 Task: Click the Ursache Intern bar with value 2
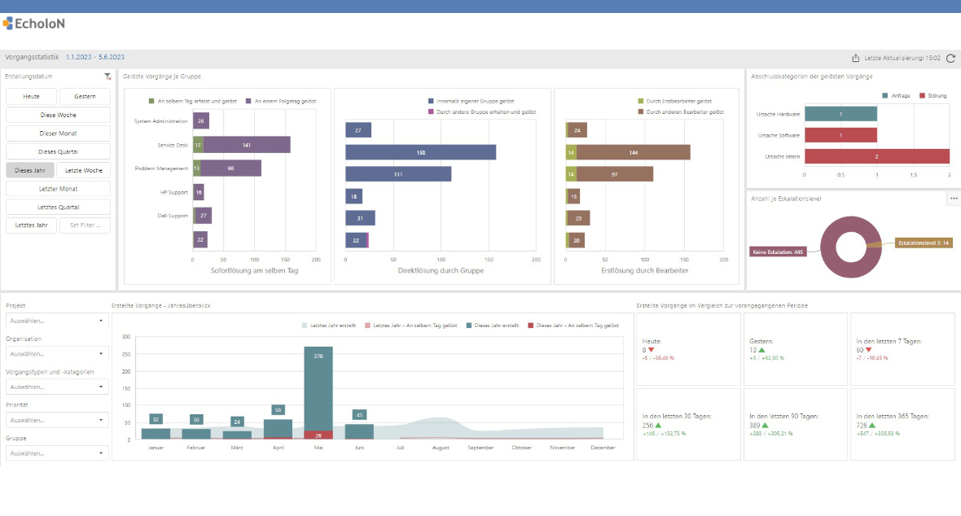877,156
